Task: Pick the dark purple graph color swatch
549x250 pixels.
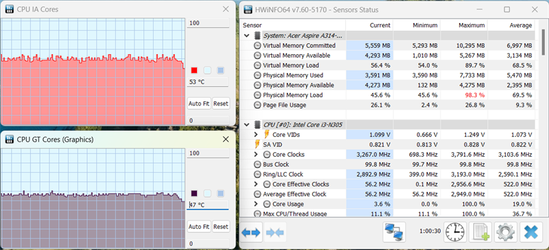Action: [194, 193]
